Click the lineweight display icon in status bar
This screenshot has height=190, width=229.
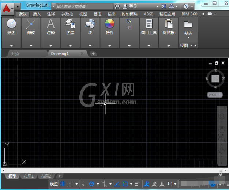[x=138, y=184]
